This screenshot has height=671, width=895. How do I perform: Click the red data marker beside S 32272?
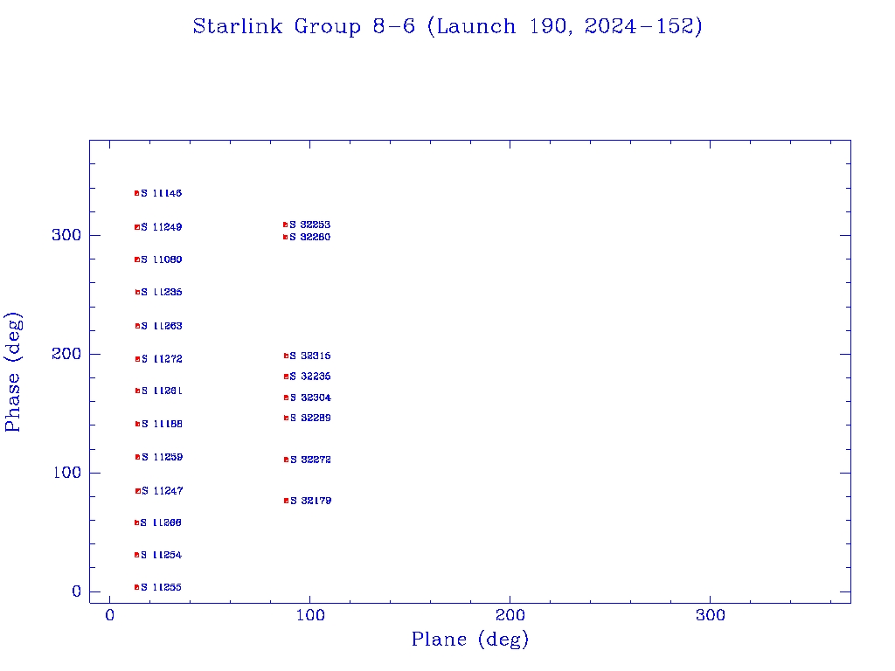pyautogui.click(x=287, y=460)
